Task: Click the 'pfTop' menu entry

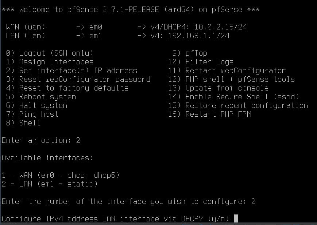Action: click(196, 53)
